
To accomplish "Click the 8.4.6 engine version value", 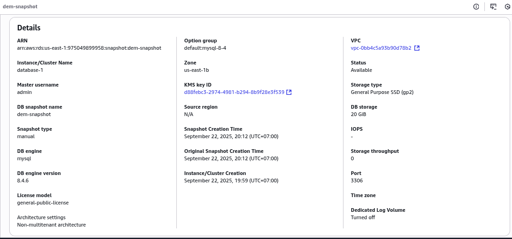I will (23, 181).
